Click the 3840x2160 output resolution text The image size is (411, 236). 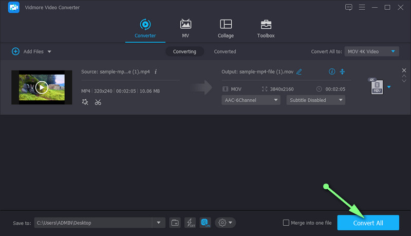tap(282, 89)
